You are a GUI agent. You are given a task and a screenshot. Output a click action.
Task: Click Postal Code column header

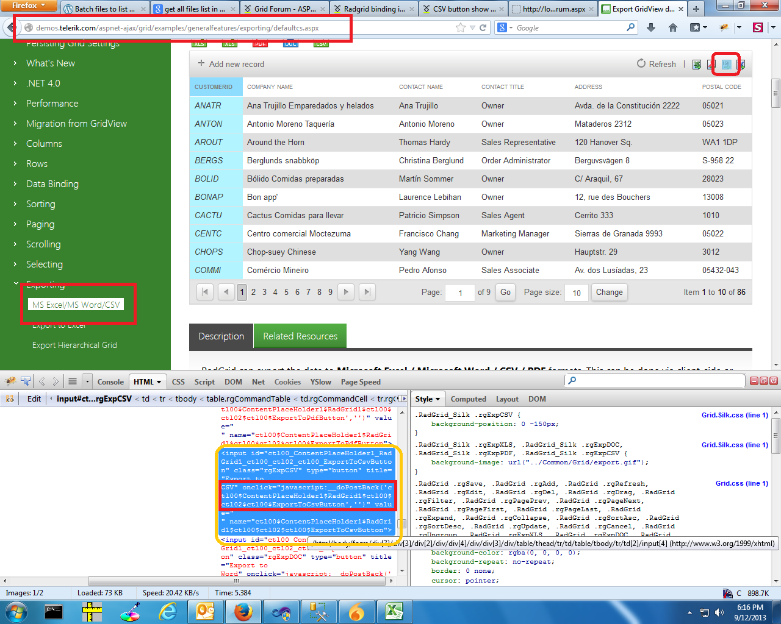click(722, 87)
